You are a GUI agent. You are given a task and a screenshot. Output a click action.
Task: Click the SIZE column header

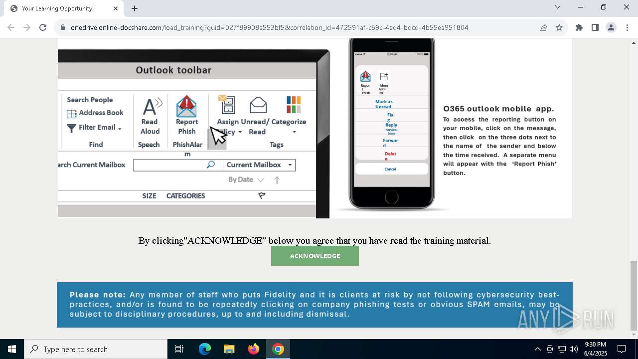click(149, 196)
